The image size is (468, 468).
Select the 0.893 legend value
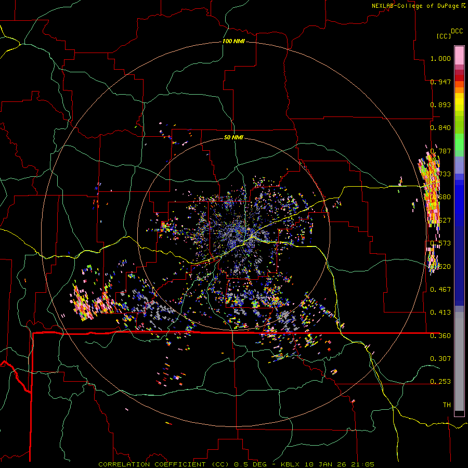tap(440, 105)
